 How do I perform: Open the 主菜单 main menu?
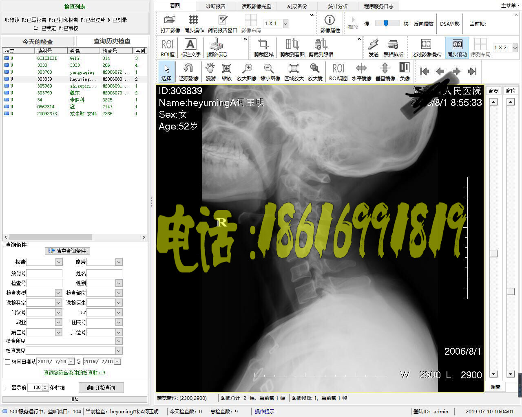pyautogui.click(x=510, y=5)
